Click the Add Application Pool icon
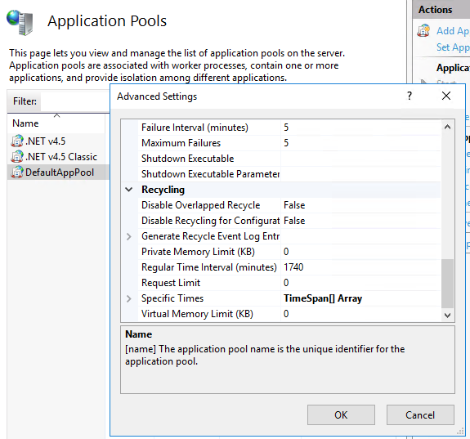470x439 pixels. coord(423,30)
